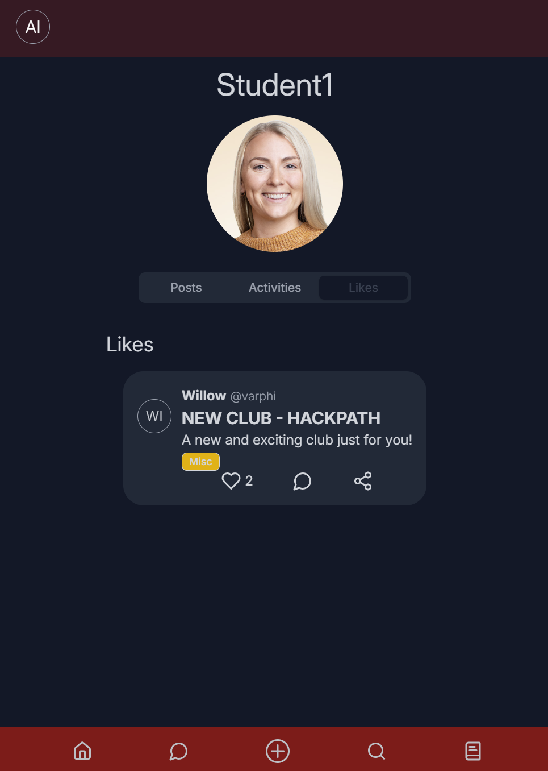Click the post description about the exciting club
The height and width of the screenshot is (771, 548).
[x=297, y=440]
